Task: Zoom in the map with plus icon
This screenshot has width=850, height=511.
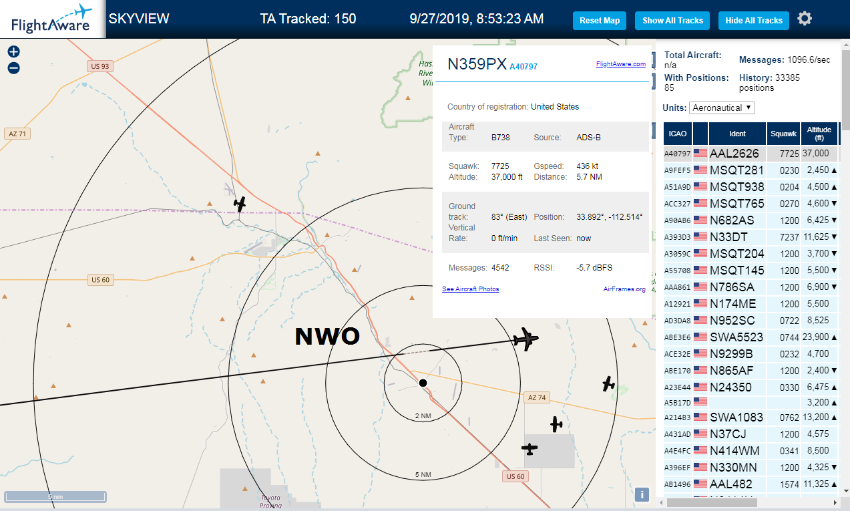Action: (13, 51)
